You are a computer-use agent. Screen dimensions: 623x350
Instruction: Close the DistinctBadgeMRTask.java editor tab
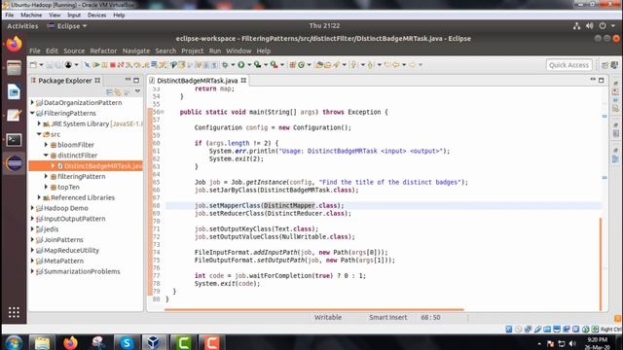click(x=243, y=81)
